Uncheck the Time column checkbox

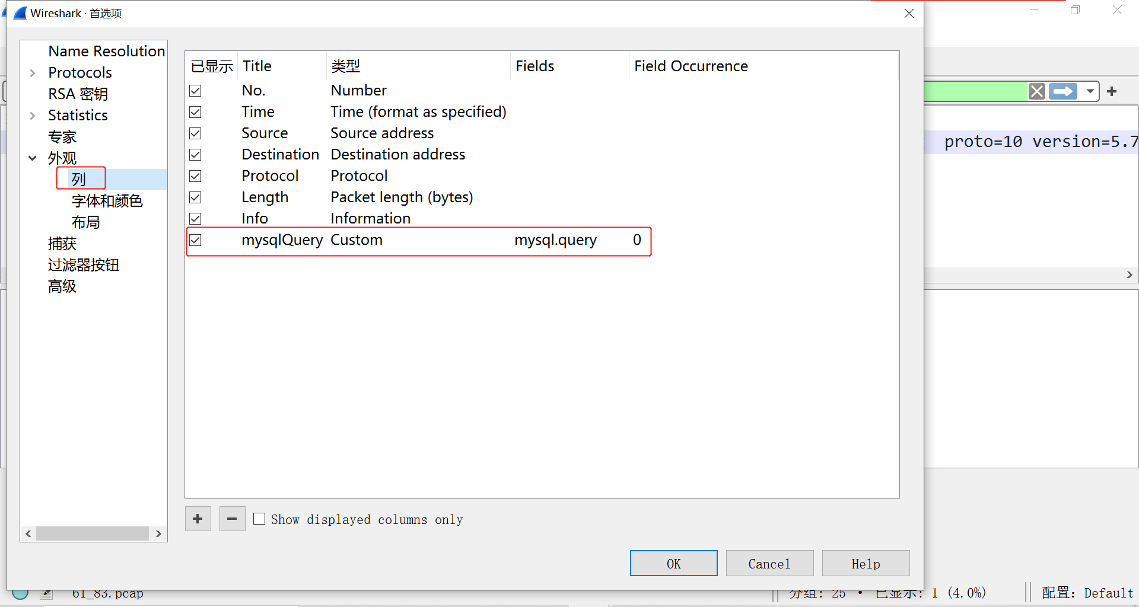pos(195,112)
